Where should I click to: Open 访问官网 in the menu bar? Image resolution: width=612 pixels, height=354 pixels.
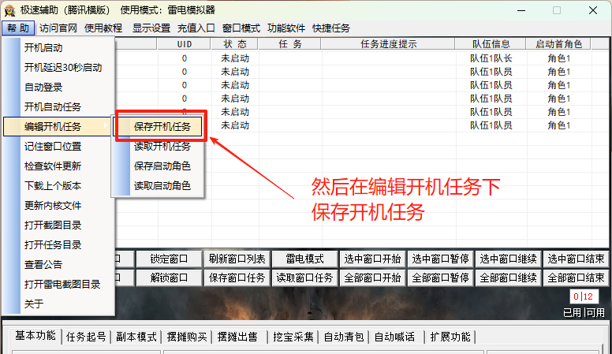coord(58,28)
